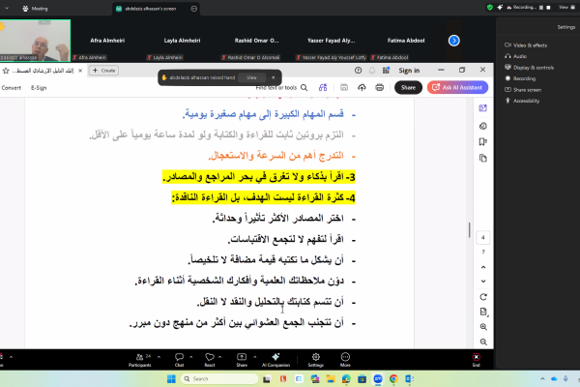This screenshot has height=387, width=580.
Task: Open the shared-screen tab options menu
Action: [194, 9]
